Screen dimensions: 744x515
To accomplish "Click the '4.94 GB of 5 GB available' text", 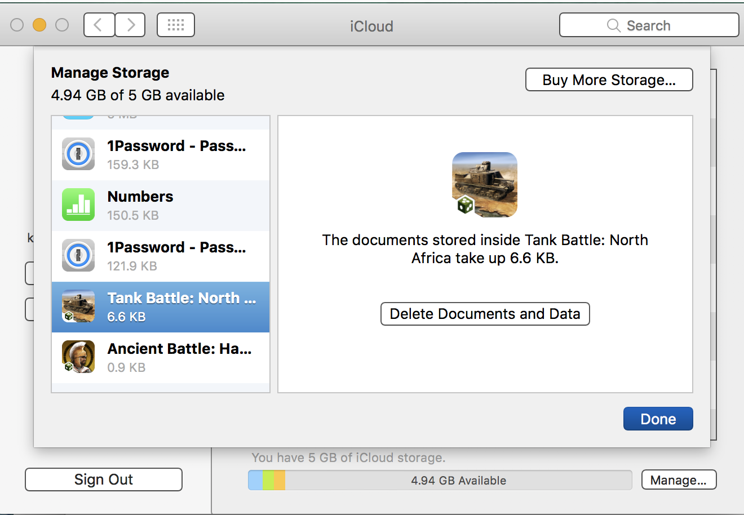I will pyautogui.click(x=138, y=95).
